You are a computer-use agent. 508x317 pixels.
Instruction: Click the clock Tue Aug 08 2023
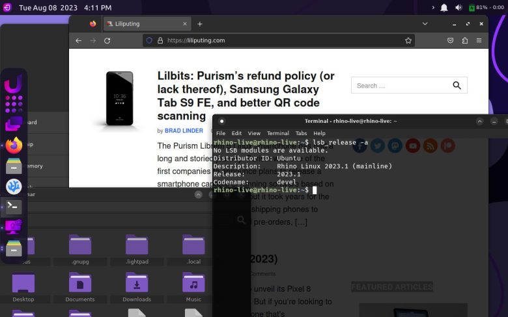click(65, 7)
